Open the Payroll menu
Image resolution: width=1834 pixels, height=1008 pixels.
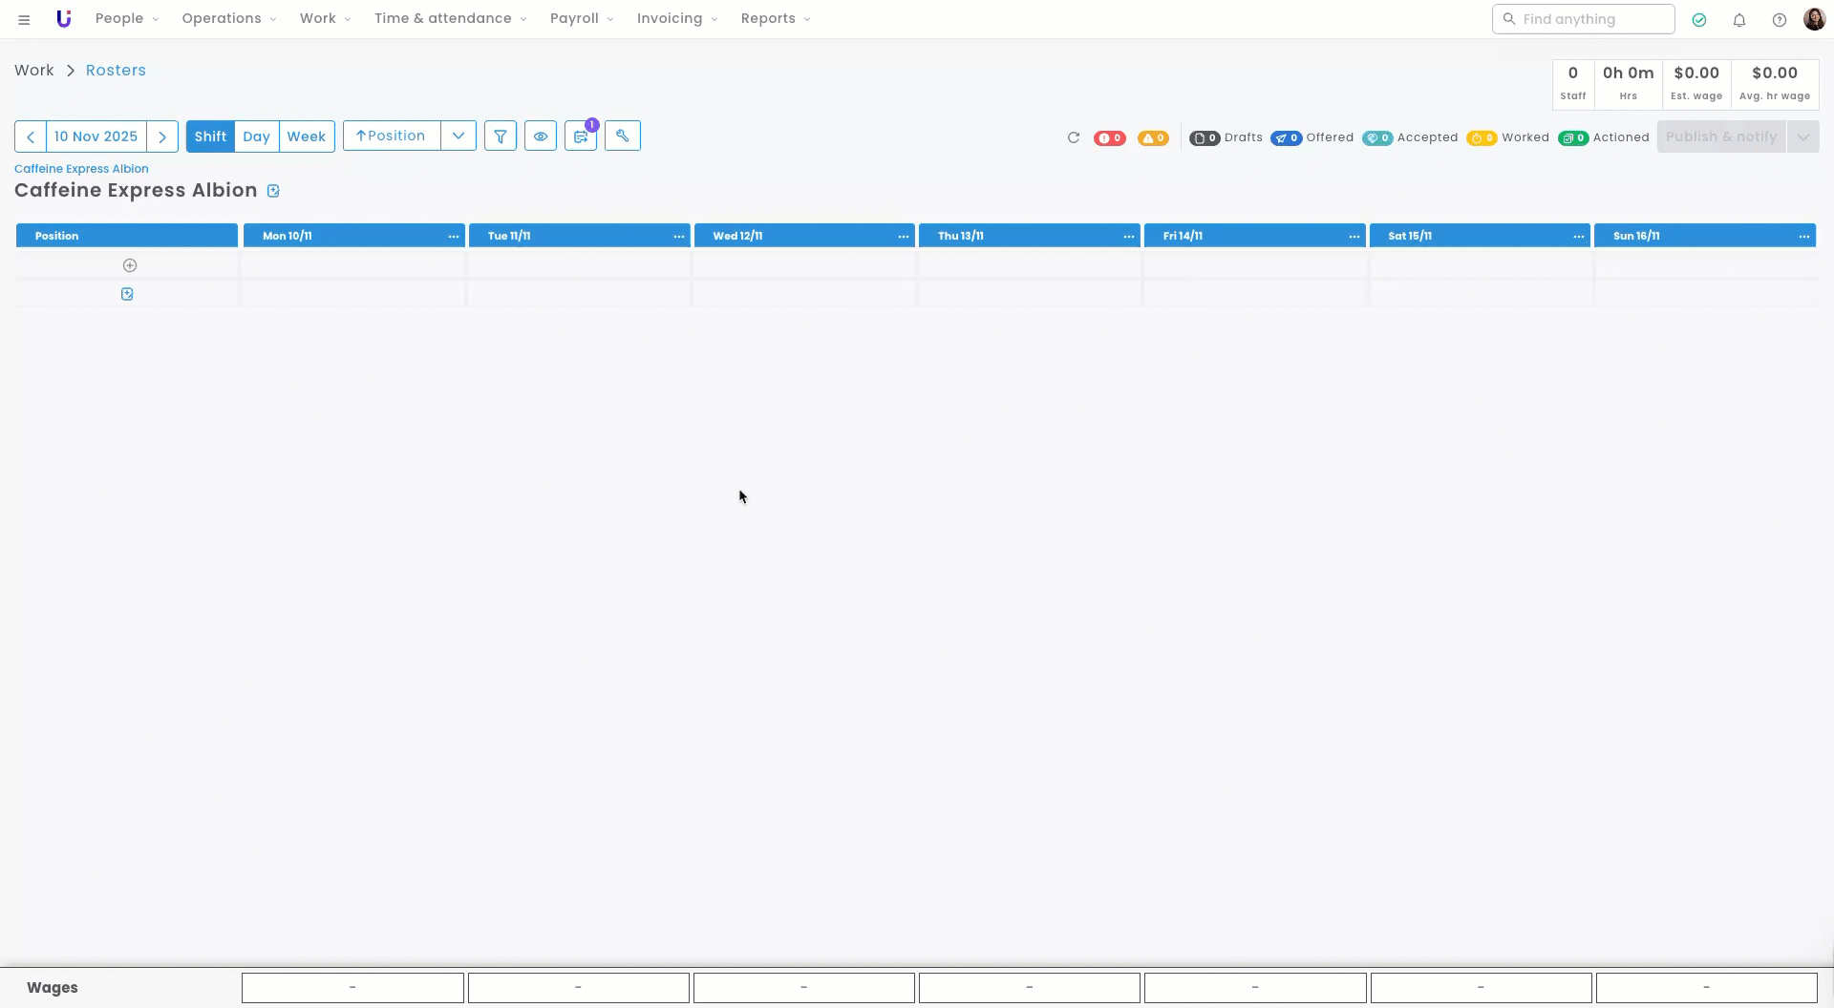(582, 19)
